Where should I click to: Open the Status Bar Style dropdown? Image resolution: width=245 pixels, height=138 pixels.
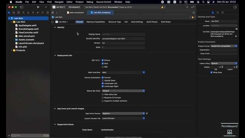click(x=123, y=91)
